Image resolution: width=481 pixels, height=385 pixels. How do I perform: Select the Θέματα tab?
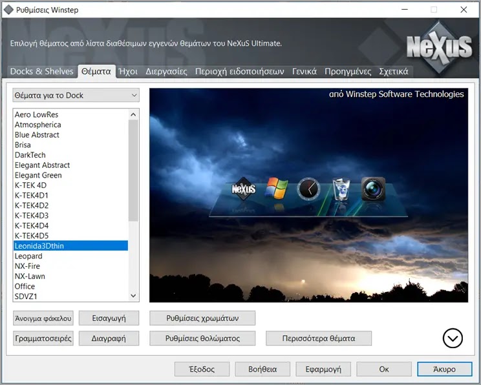[96, 72]
